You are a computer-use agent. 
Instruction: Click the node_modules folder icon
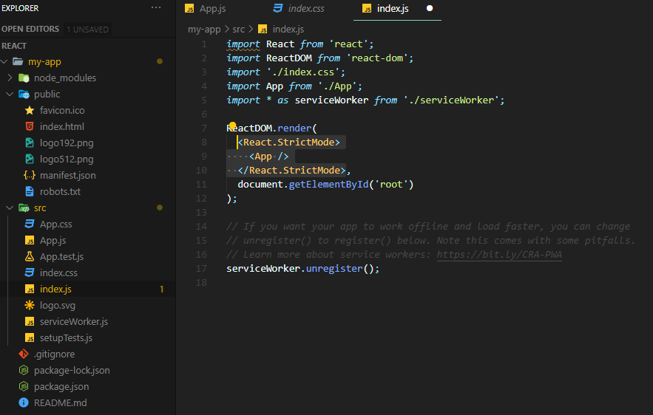pyautogui.click(x=24, y=78)
